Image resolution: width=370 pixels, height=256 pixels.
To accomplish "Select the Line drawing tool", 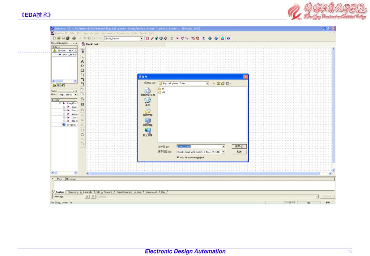I will pyautogui.click(x=82, y=139).
